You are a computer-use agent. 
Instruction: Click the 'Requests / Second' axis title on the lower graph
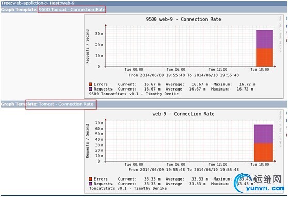pyautogui.click(x=87, y=141)
